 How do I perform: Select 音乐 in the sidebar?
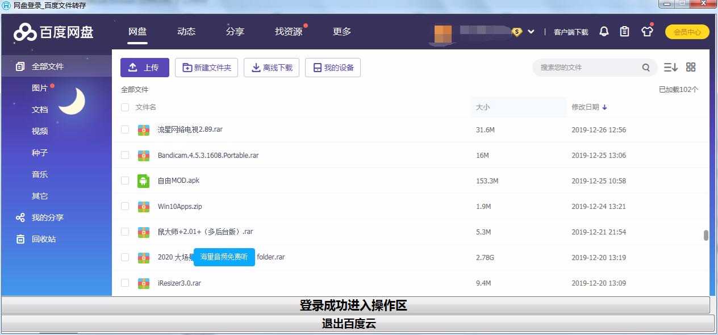[40, 174]
